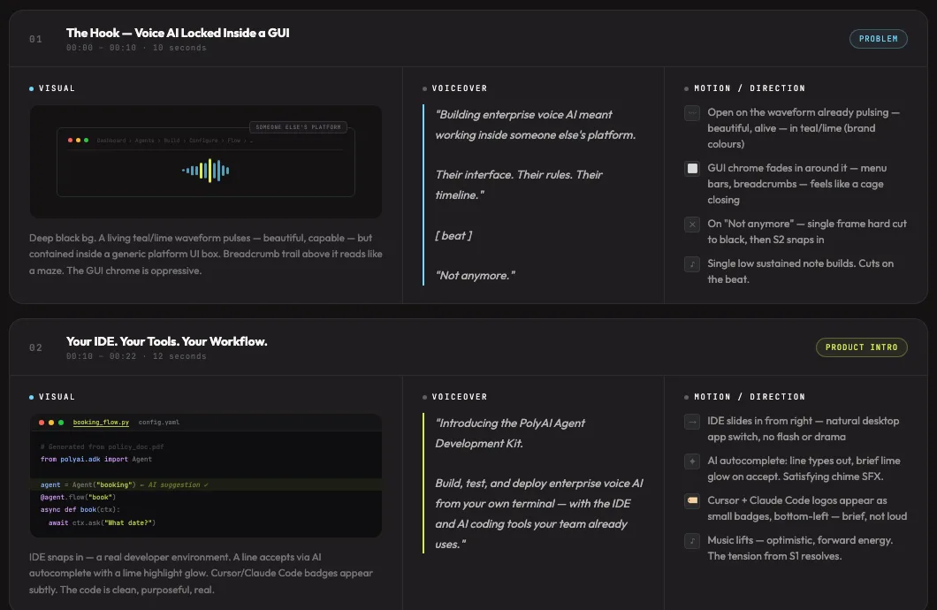Click the PROBLEM badge
Image resolution: width=937 pixels, height=610 pixels.
point(879,39)
